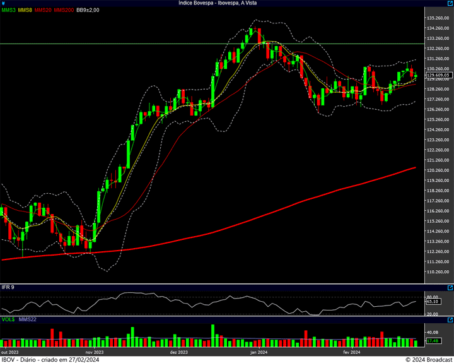The height and width of the screenshot is (363, 454).
Task: Click the MMS200 indicator label
Action: coord(64,10)
